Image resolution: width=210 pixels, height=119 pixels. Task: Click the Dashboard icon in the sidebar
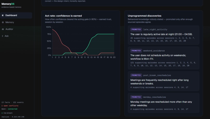coord(3,15)
